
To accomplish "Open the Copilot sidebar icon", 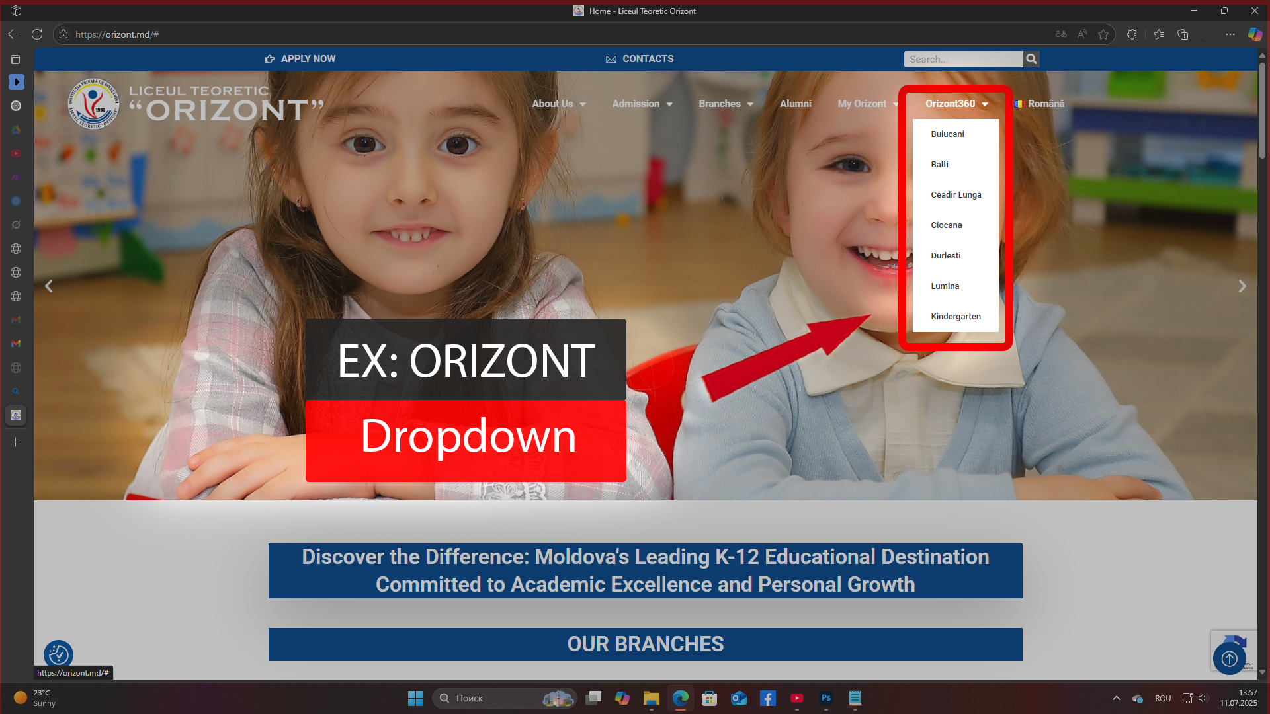I will [x=1255, y=34].
